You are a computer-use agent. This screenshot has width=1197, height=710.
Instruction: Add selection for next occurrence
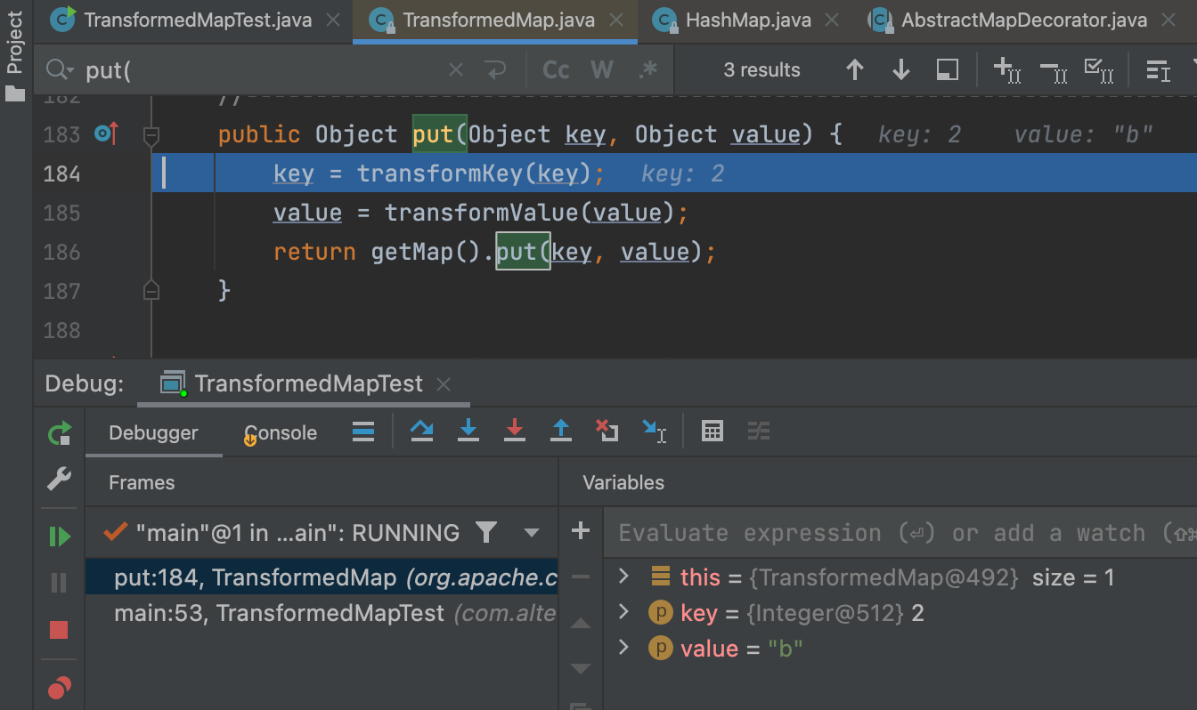[1007, 70]
